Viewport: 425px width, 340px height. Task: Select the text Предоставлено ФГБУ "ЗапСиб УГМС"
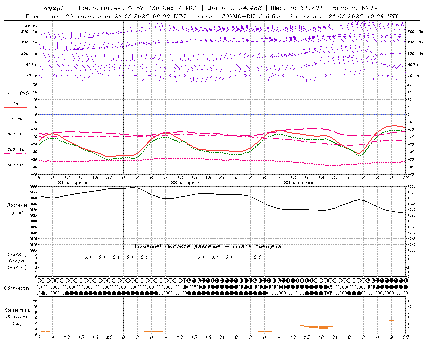click(137, 8)
